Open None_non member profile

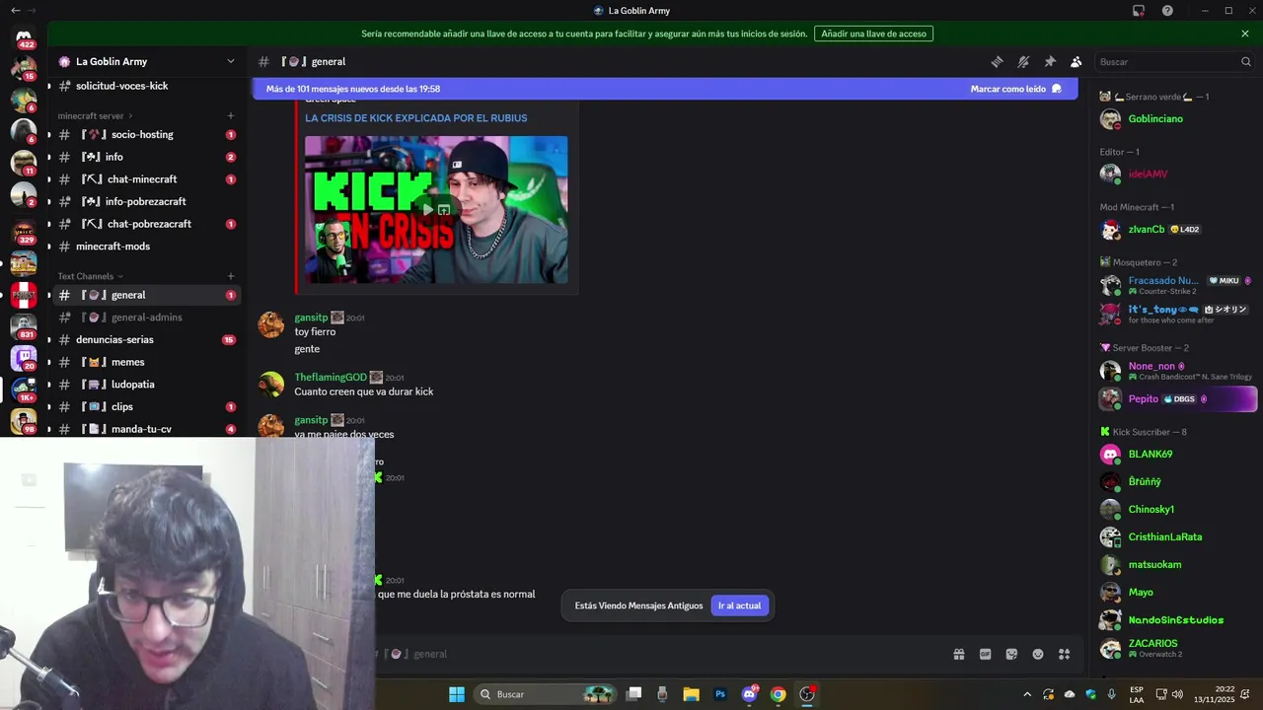1176,371
